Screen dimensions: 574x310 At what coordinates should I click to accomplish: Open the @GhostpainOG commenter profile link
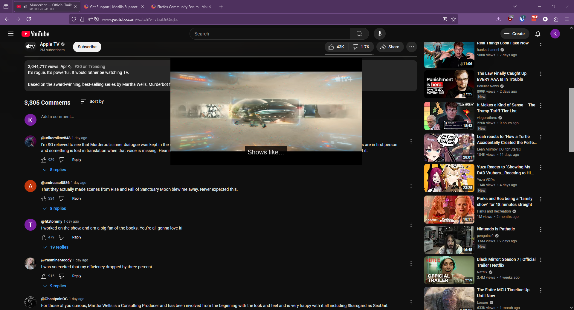[54, 299]
